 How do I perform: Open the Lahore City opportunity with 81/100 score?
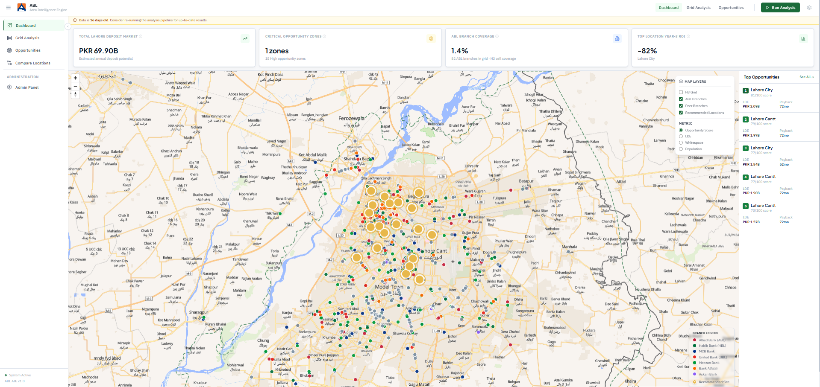tap(778, 98)
